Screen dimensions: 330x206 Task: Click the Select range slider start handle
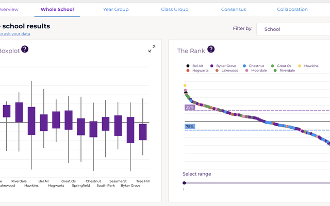(185, 183)
